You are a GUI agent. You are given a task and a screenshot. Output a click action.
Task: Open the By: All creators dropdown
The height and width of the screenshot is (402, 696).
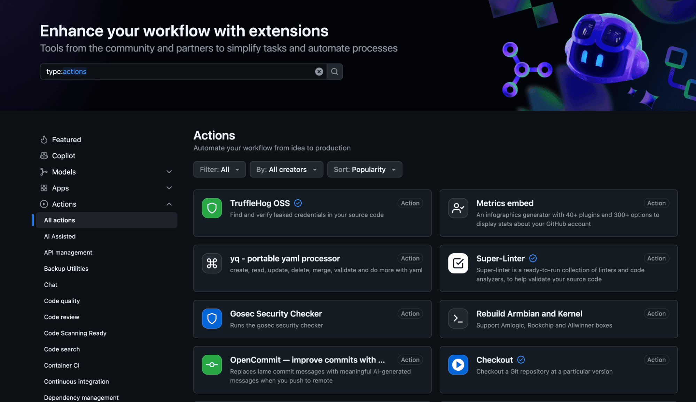286,169
